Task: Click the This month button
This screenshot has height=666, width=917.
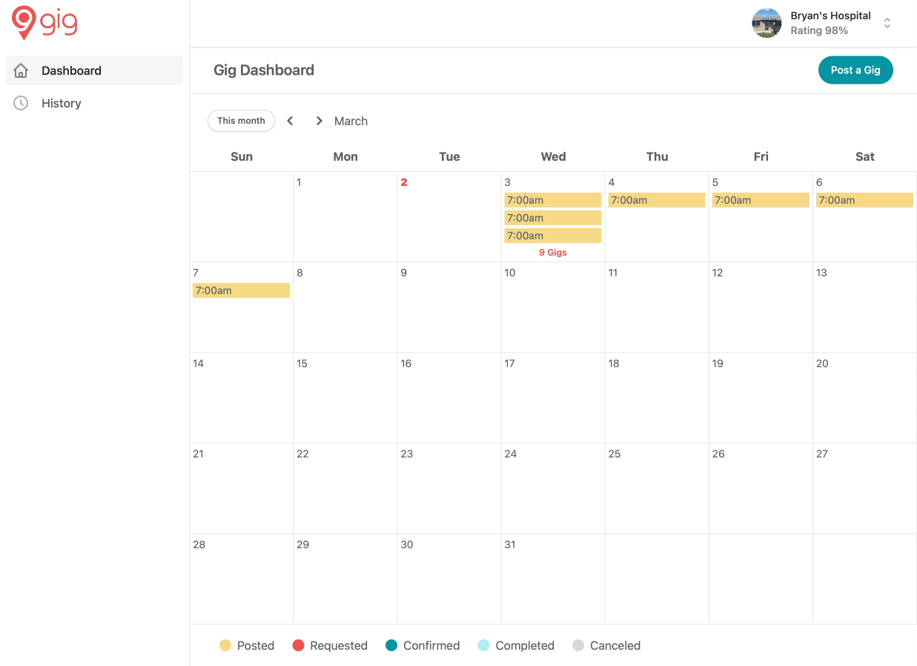Action: 241,121
